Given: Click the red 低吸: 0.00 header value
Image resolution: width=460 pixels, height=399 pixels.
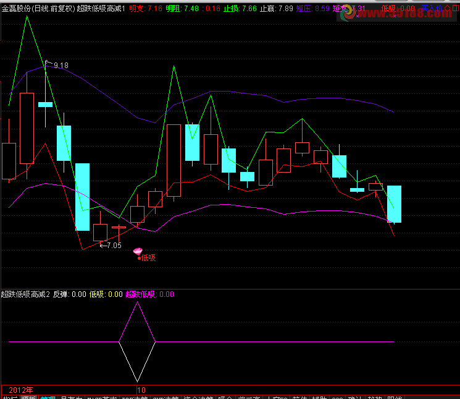Looking at the screenshot, I should 398,9.
